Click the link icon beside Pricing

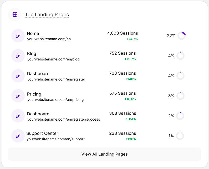tap(18, 96)
